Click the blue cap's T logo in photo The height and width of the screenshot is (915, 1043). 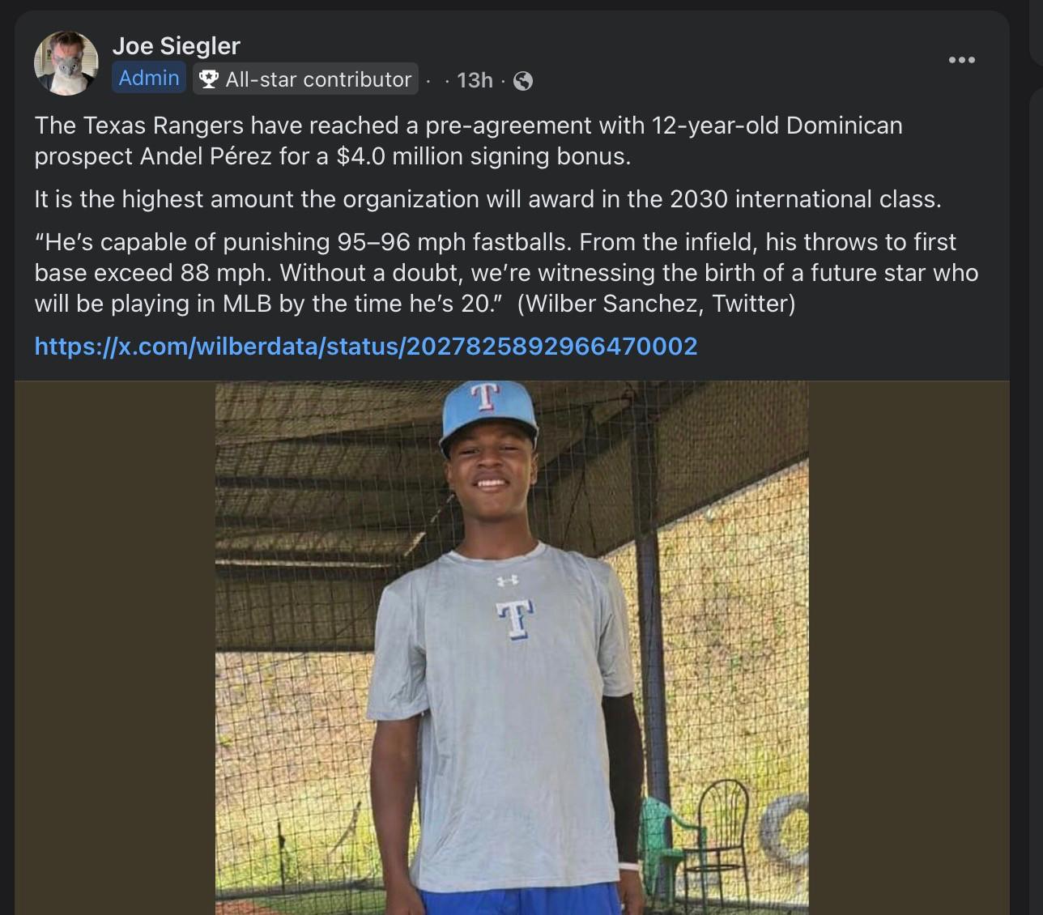(483, 396)
